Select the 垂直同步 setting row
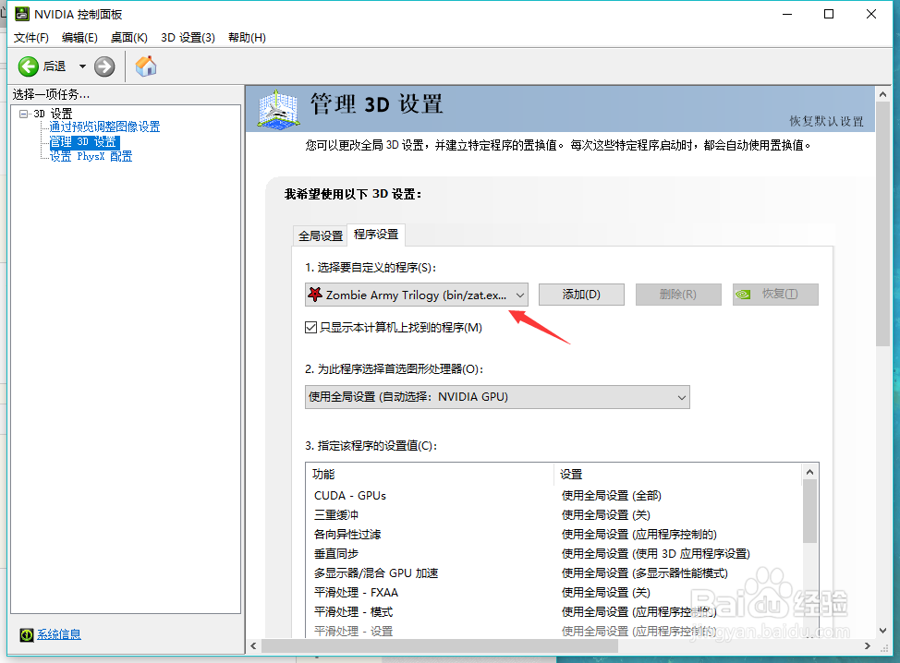The image size is (900, 663). [553, 554]
